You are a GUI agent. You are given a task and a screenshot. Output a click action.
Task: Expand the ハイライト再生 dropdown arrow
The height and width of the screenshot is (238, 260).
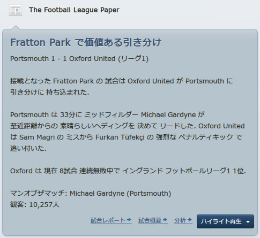coord(248,222)
